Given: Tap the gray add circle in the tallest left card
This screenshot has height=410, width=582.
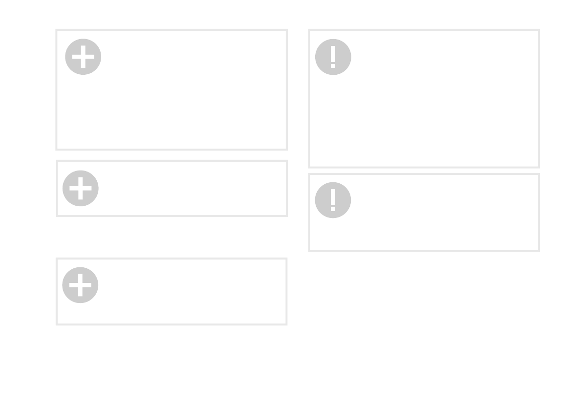Looking at the screenshot, I should point(83,57).
